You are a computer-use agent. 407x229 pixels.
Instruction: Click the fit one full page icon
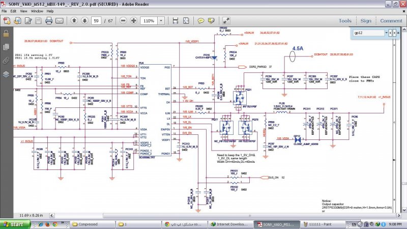click(x=186, y=20)
